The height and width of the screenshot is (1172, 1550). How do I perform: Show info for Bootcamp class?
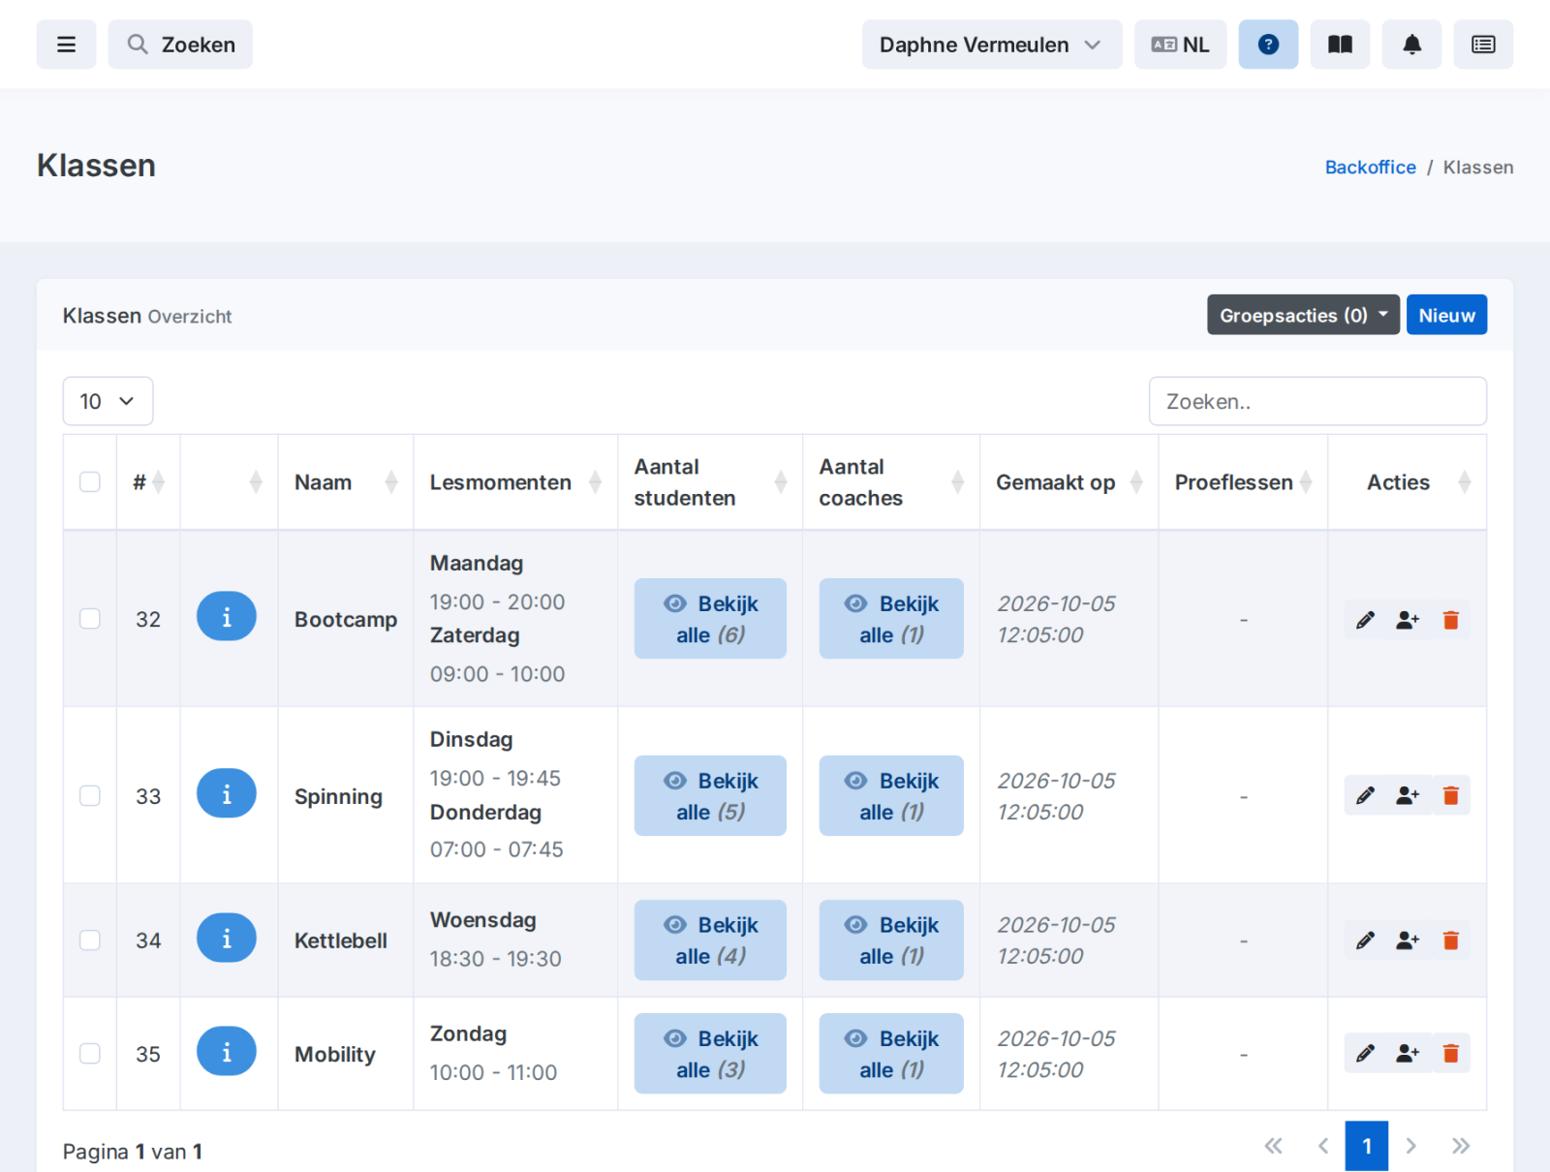point(227,617)
